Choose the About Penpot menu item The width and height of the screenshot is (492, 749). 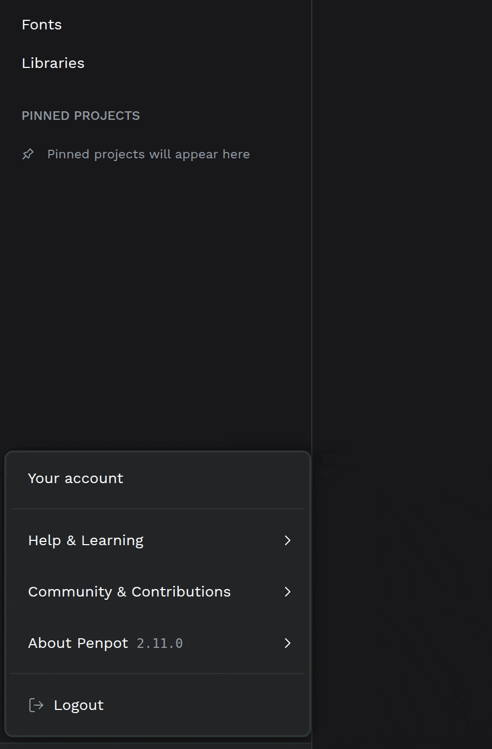158,643
